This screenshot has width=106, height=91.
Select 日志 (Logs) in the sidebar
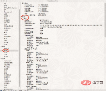click(x=5, y=85)
